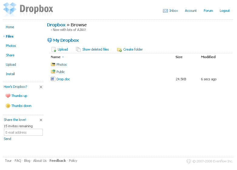Open the Tour footer link

(8, 161)
